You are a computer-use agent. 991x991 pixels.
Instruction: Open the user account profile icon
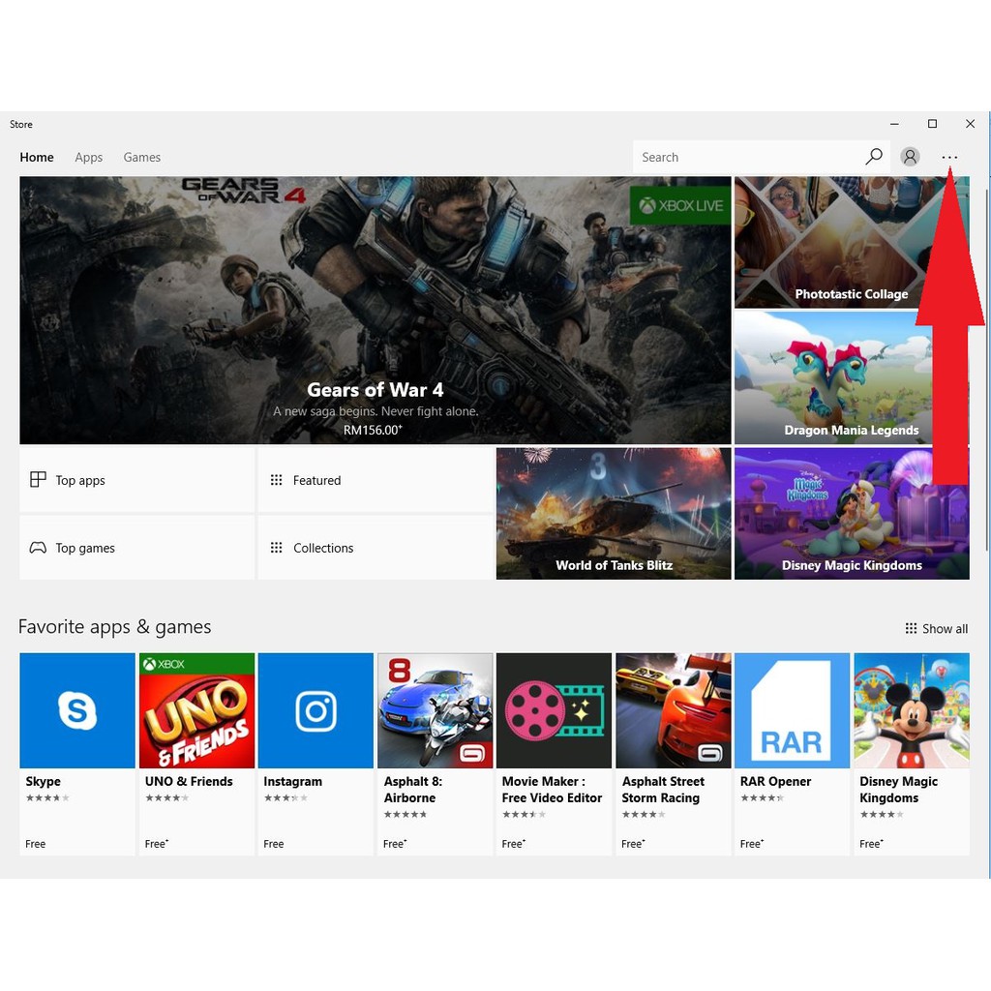tap(910, 157)
